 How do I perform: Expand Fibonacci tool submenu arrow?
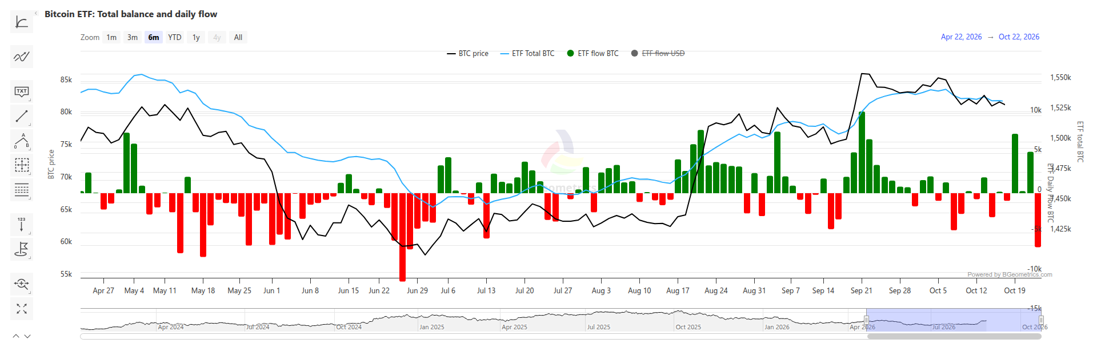[x=30, y=198]
